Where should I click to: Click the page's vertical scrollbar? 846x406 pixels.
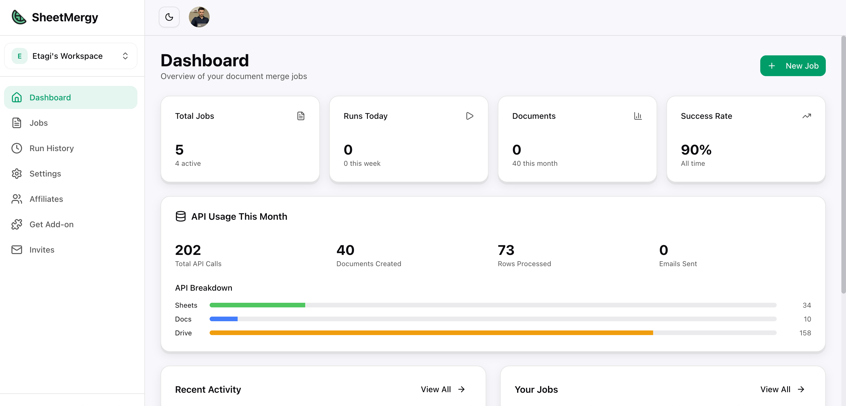[x=843, y=164]
